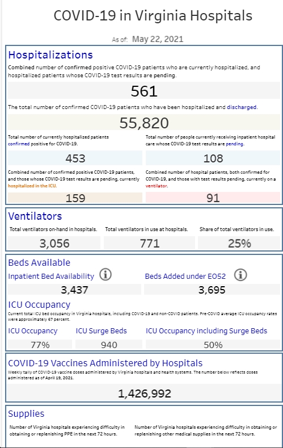Screen dimensions: 283x448
Task: Click the 1,426,992 vaccines administered figure
Action: point(145,393)
